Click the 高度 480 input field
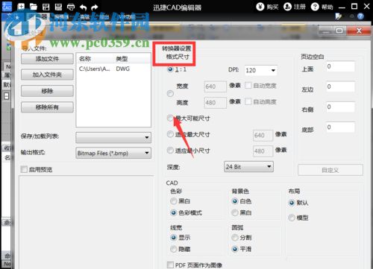Screen dimensions: 373x269 coord(216,103)
